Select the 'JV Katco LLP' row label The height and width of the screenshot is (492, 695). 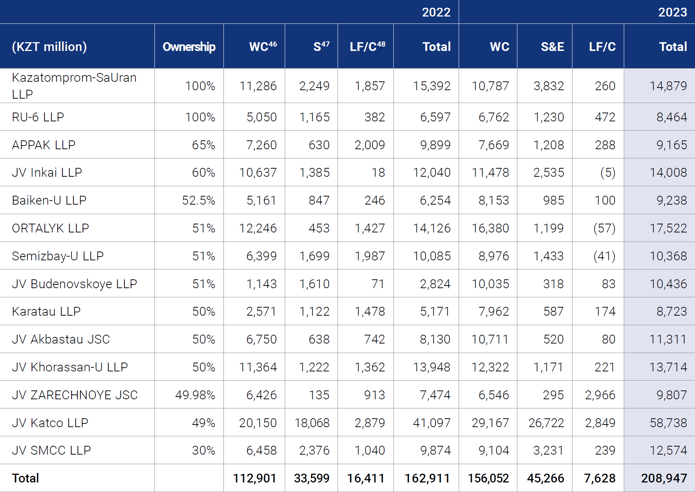(x=50, y=423)
